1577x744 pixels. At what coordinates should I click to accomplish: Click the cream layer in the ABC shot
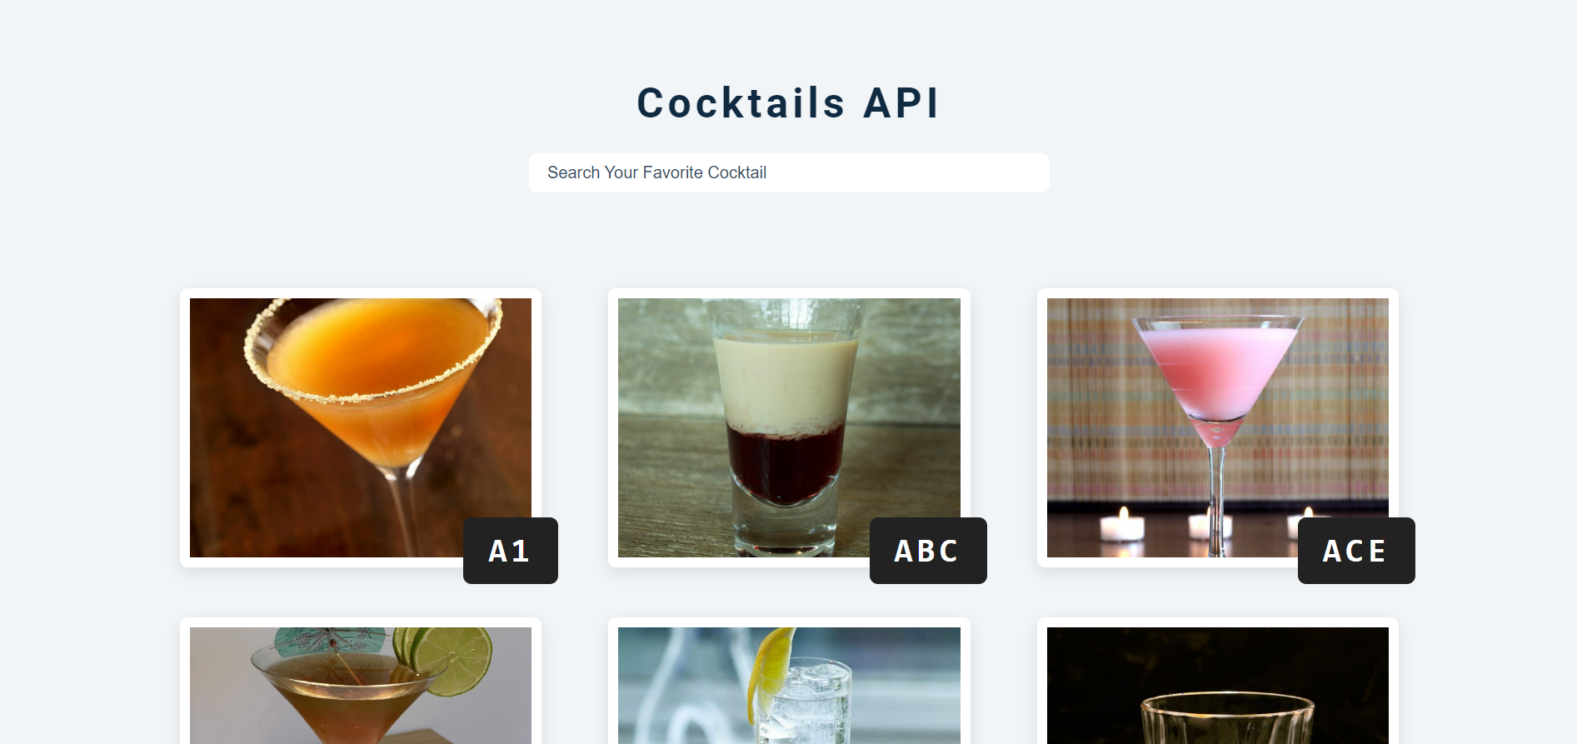pyautogui.click(x=786, y=379)
